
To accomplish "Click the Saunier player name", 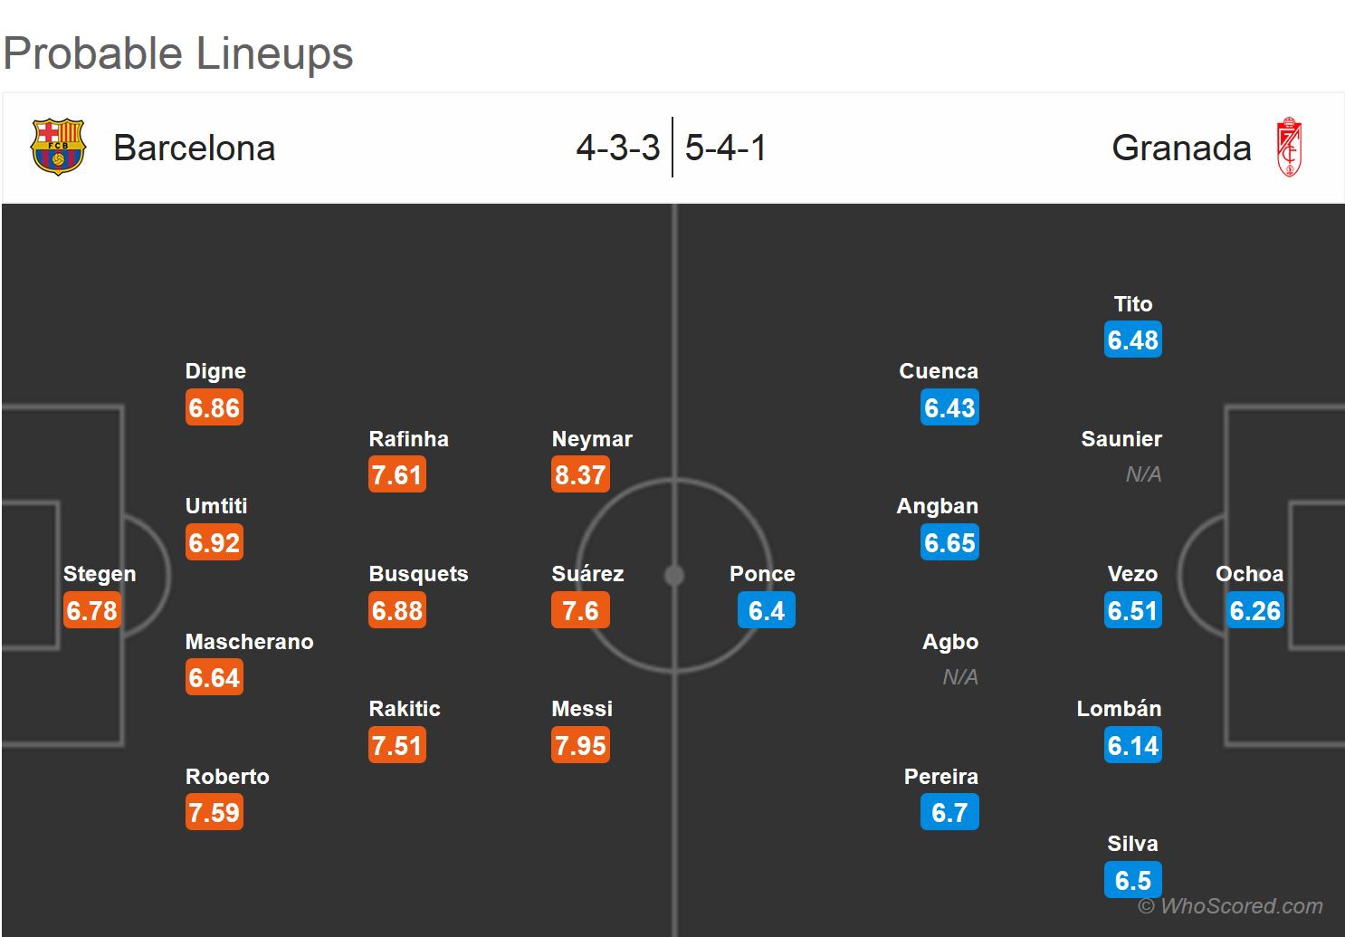I will coord(1121,439).
